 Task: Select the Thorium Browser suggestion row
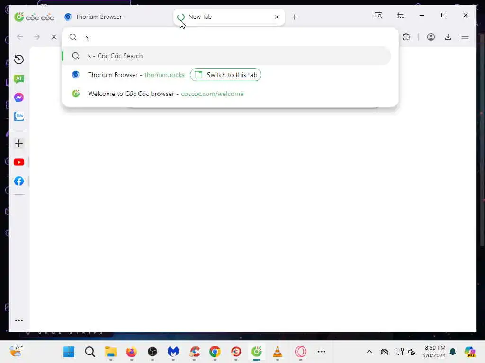(x=226, y=75)
